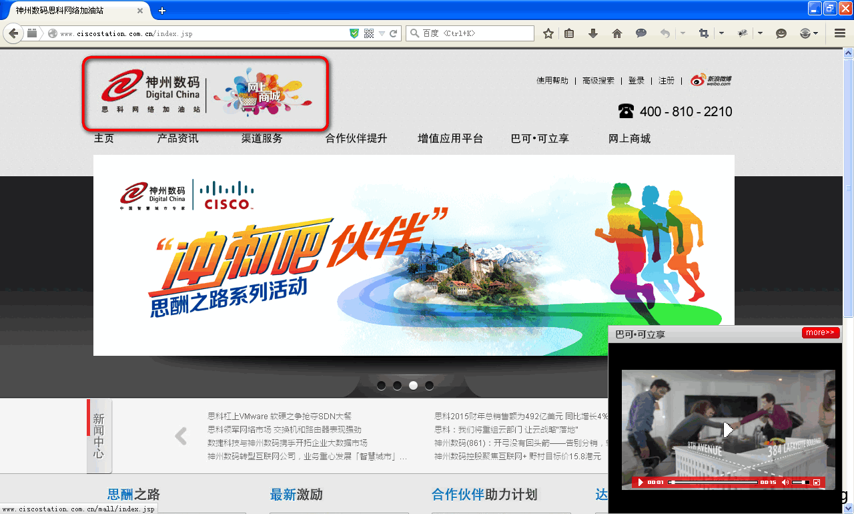
Task: Adjust the video volume slider
Action: pyautogui.click(x=801, y=482)
